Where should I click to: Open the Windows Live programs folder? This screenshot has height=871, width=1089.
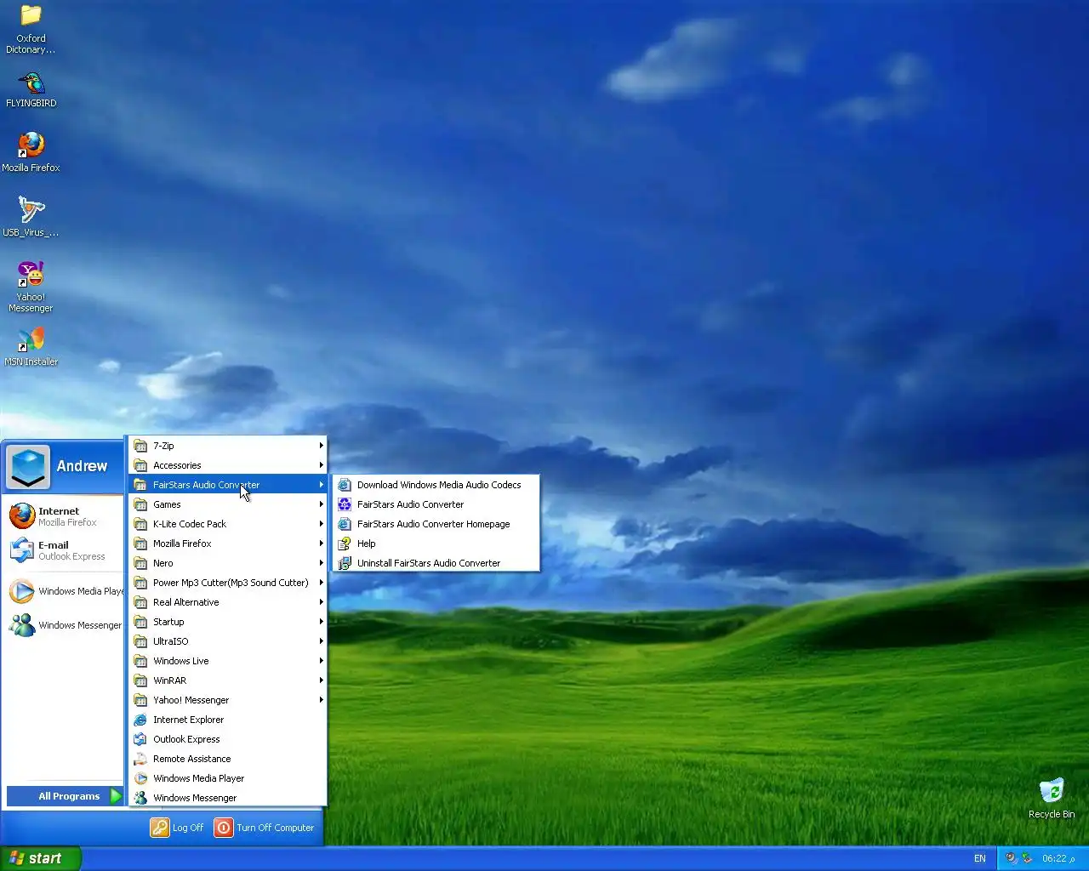coord(228,661)
